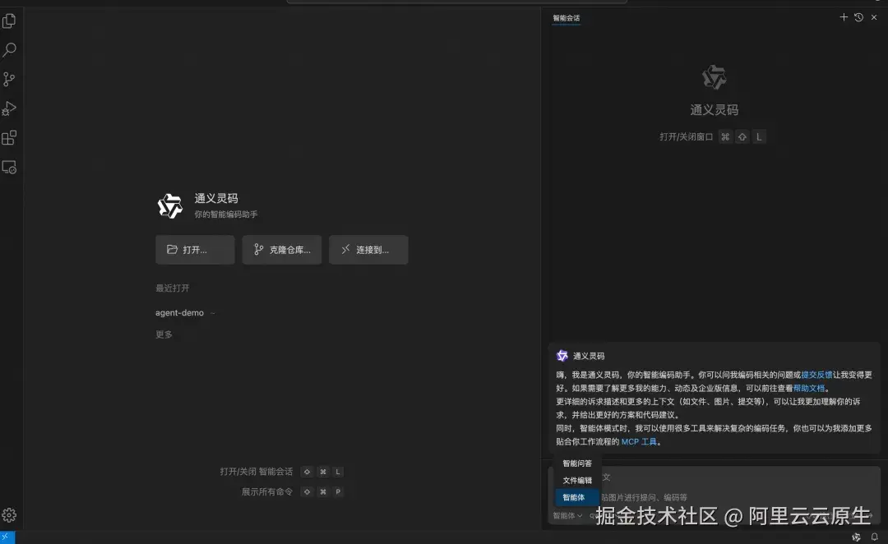Open chat history via the clock icon
Image resolution: width=888 pixels, height=544 pixels.
[x=859, y=16]
